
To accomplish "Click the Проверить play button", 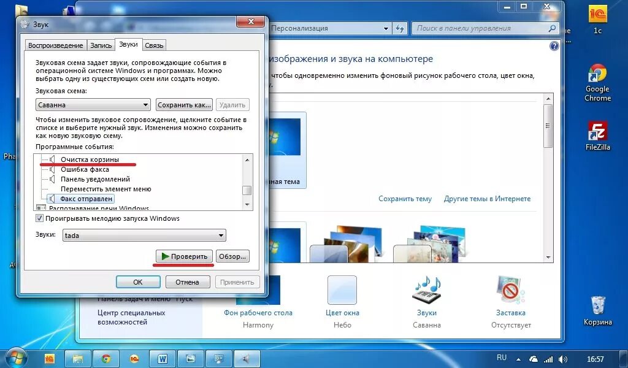I will pos(184,256).
